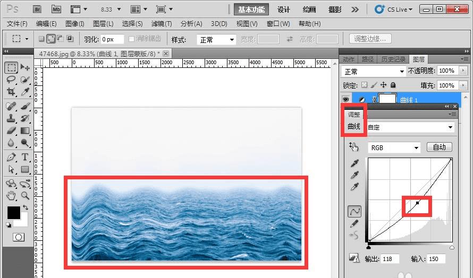Reset default foreground and background colors
This screenshot has width=473, height=278.
coord(9,225)
